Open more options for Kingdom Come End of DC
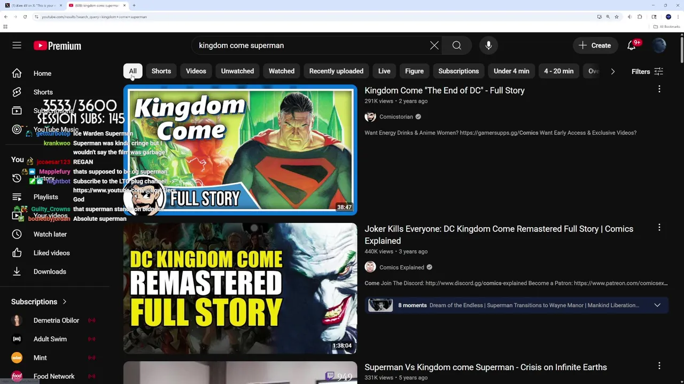684x384 pixels. [659, 89]
